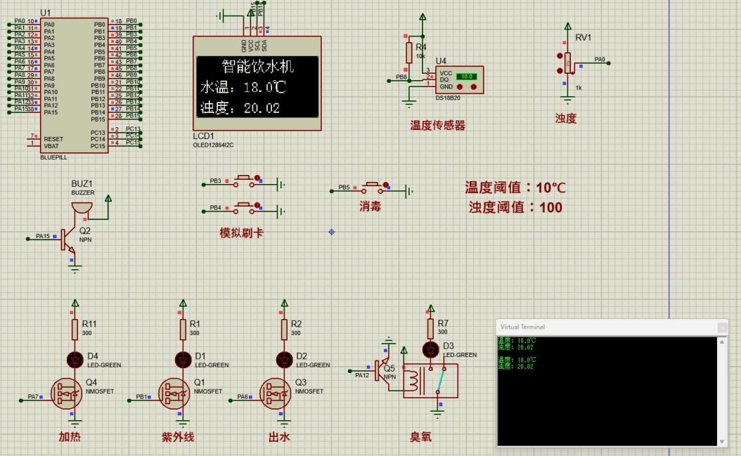741x456 pixels.
Task: Select the LED-GREEN D3 near 臭氧
Action: [x=431, y=348]
